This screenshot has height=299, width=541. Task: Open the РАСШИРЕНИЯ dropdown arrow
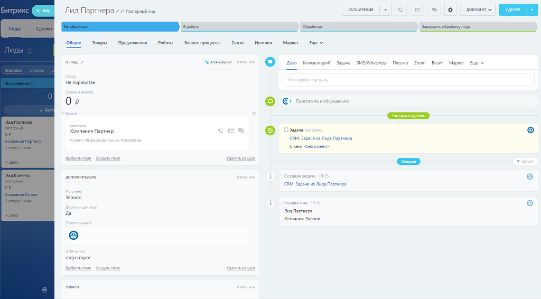click(387, 10)
